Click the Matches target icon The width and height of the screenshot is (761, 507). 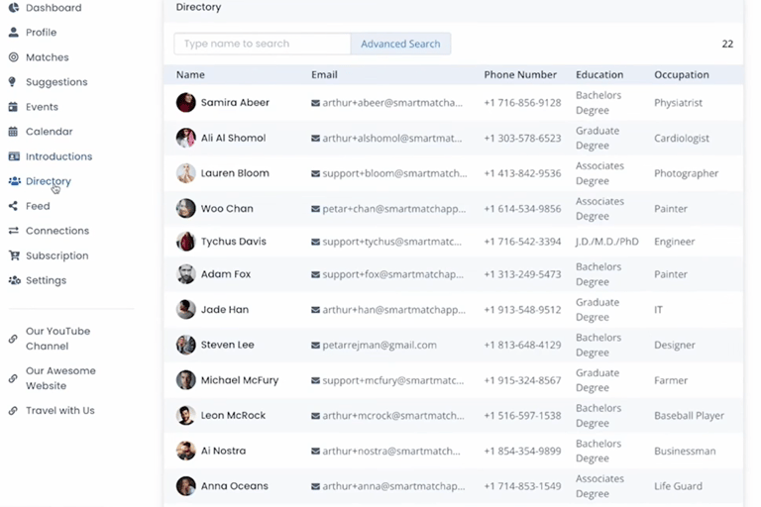tap(14, 57)
